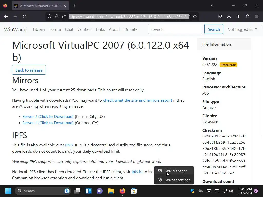
Task: Click the Firefox taskbar icon
Action: click(123, 191)
